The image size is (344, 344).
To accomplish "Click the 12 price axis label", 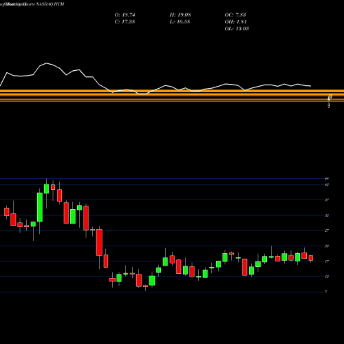I will click(x=327, y=277).
